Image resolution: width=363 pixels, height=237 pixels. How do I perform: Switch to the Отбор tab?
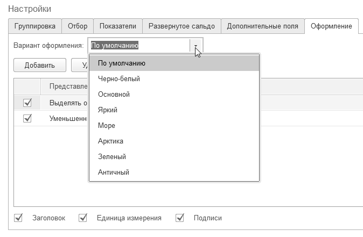(x=78, y=26)
